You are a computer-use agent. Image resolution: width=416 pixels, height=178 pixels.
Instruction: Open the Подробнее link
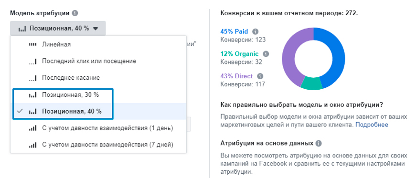(372, 125)
